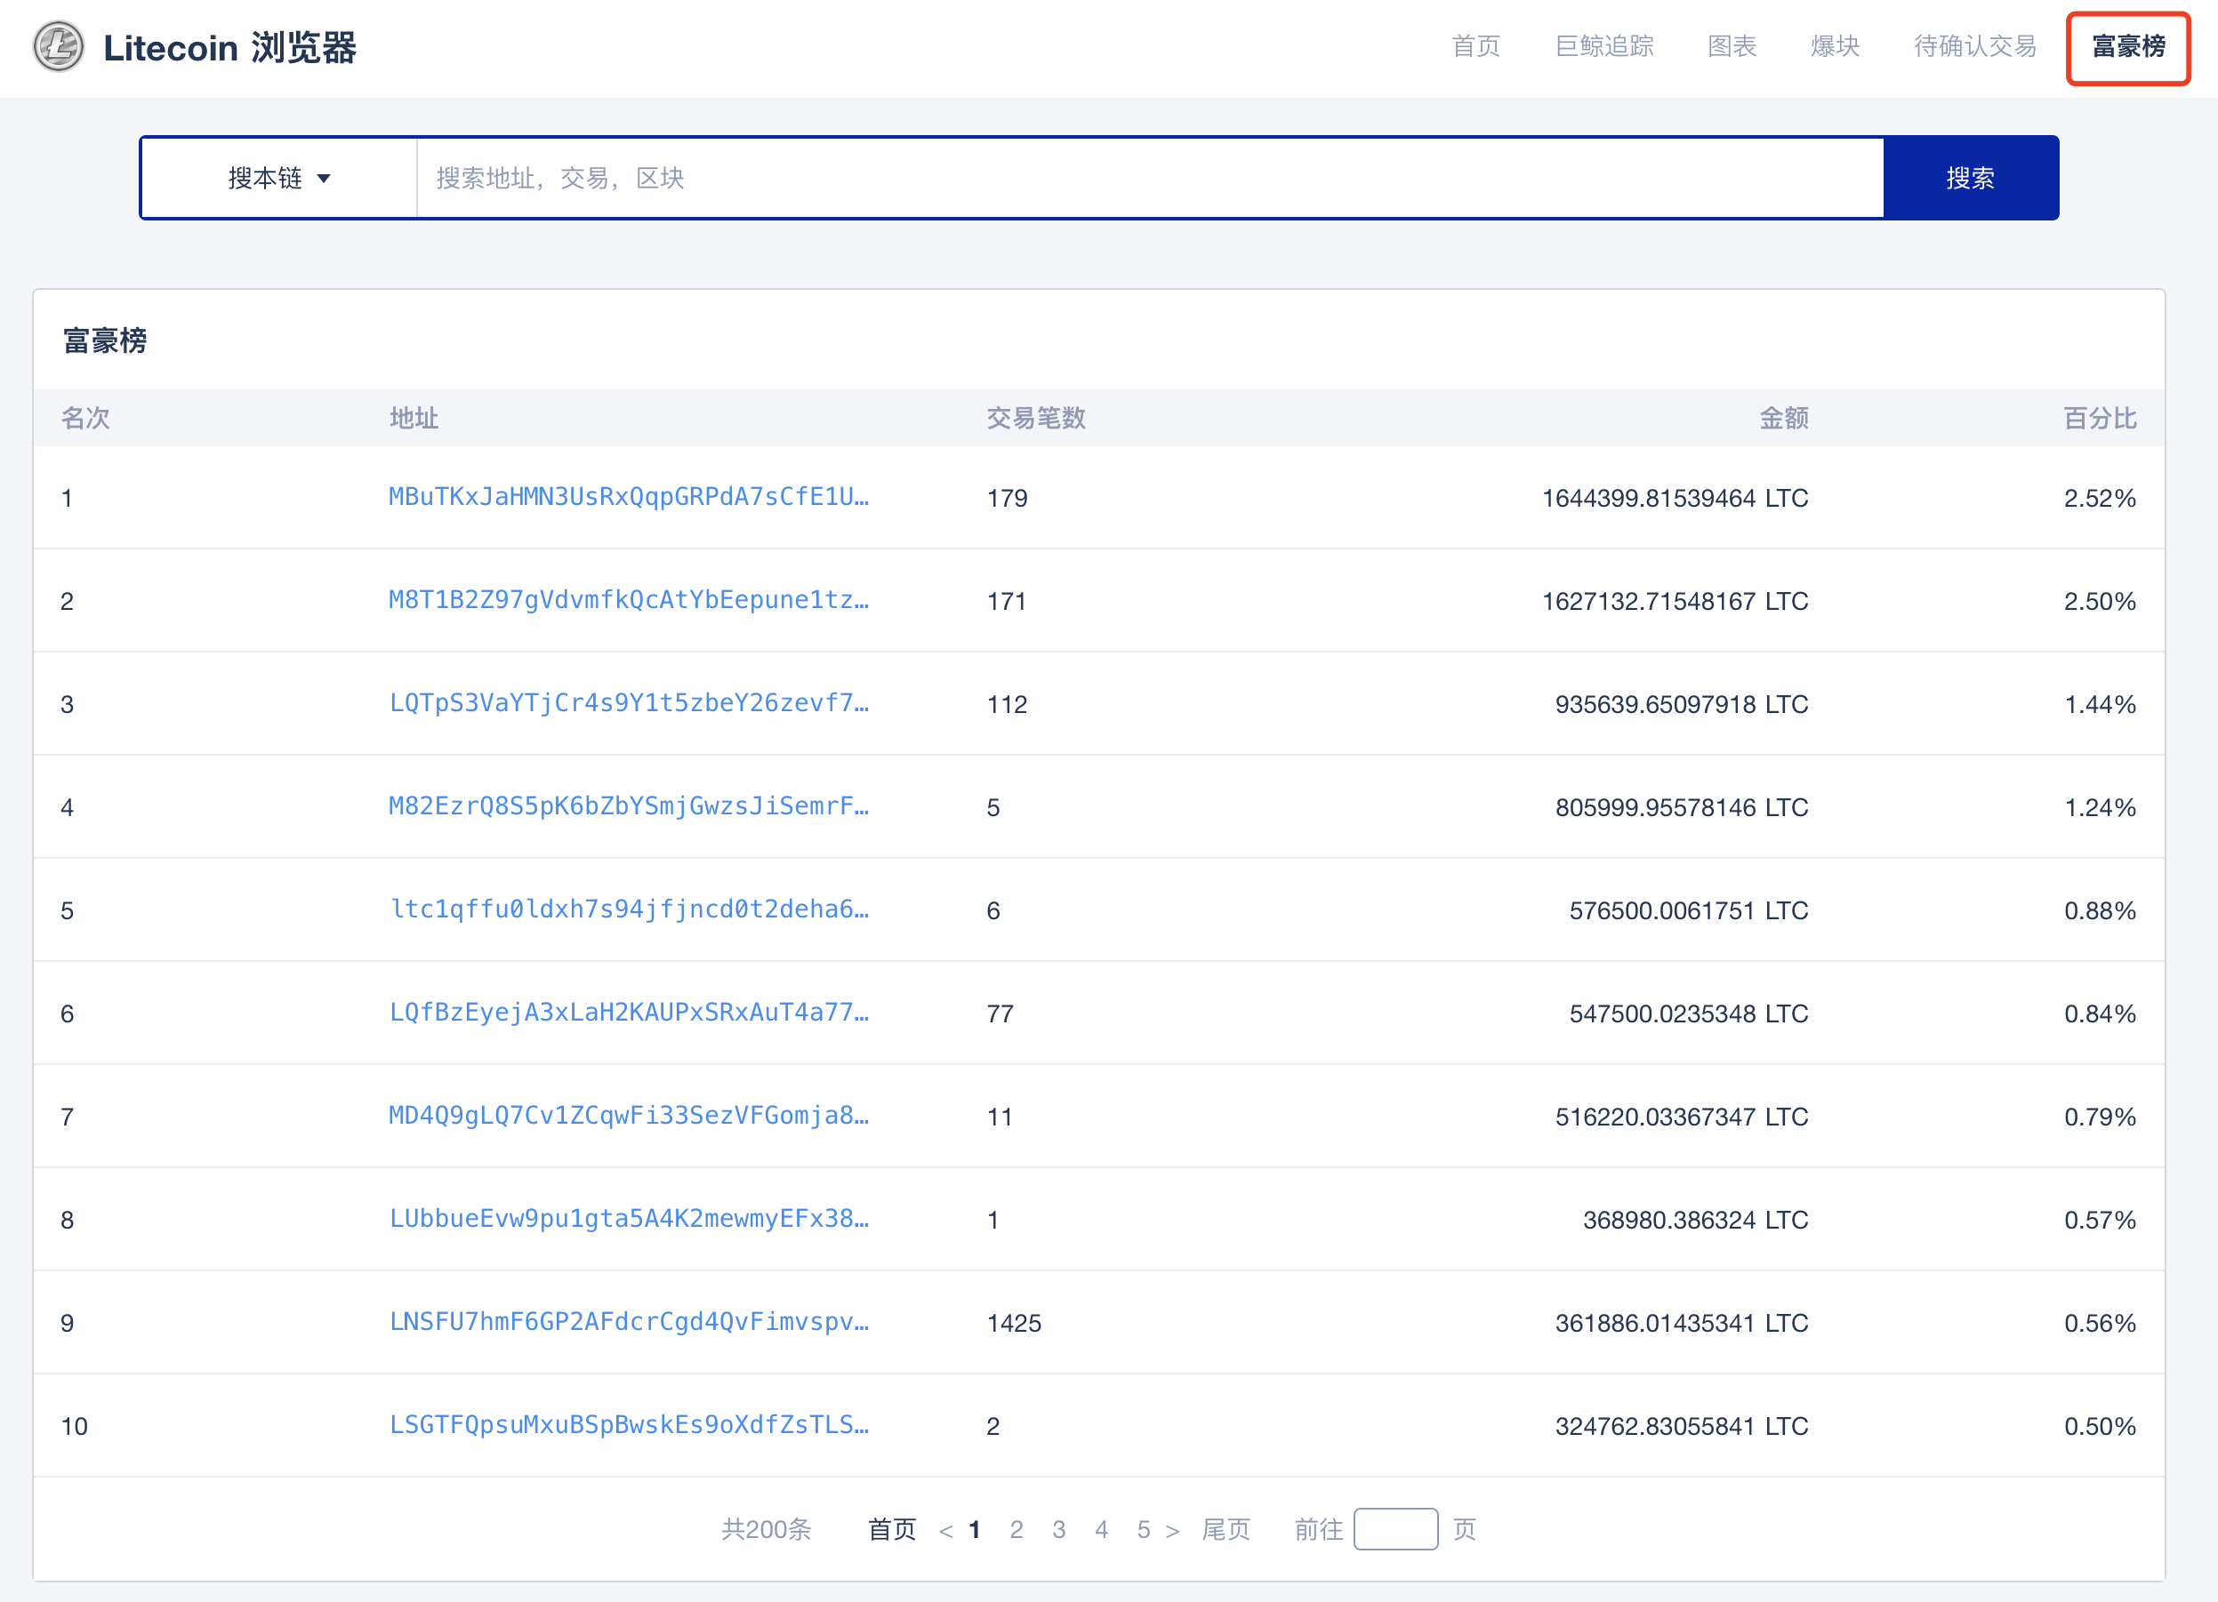Click the 富豪榜 table heading
The width and height of the screenshot is (2218, 1602).
point(105,341)
